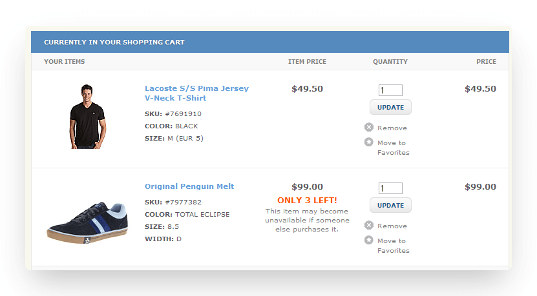
Task: Click UPDATE for the Original Penguin Melt quantity
Action: coord(390,206)
